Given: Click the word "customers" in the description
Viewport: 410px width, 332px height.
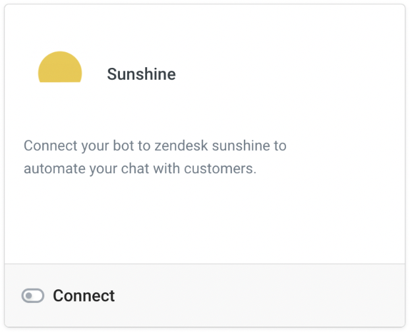Looking at the screenshot, I should (x=220, y=169).
